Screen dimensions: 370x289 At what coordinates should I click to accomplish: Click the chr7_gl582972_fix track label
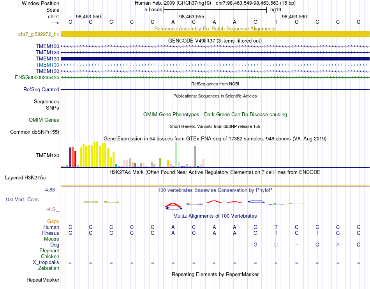pos(39,34)
